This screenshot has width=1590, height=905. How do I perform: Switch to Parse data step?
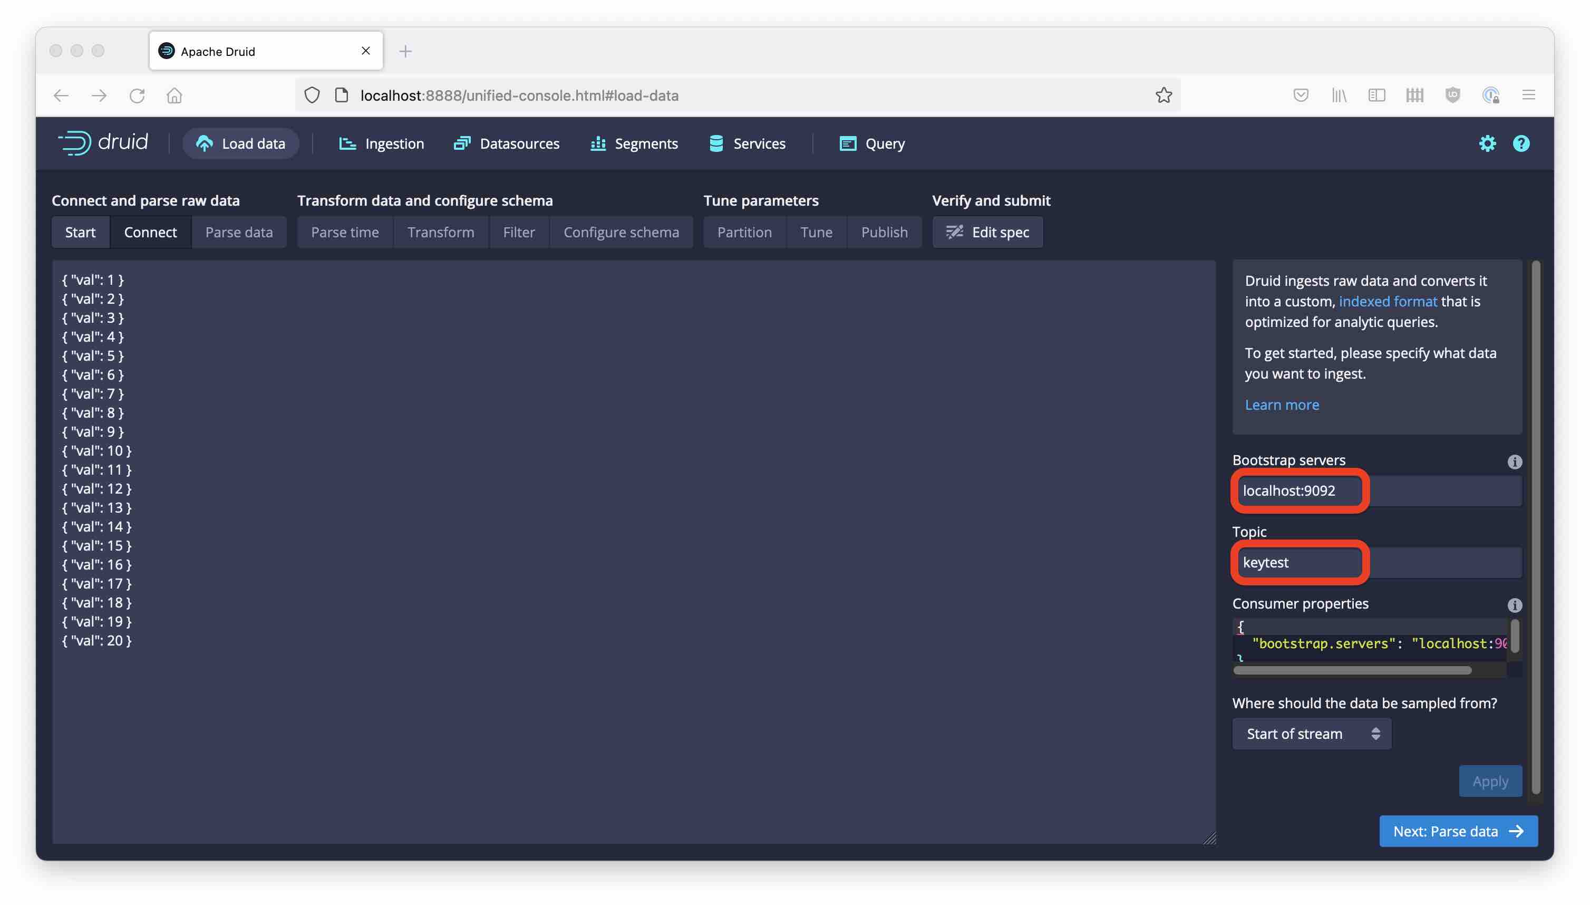(239, 232)
